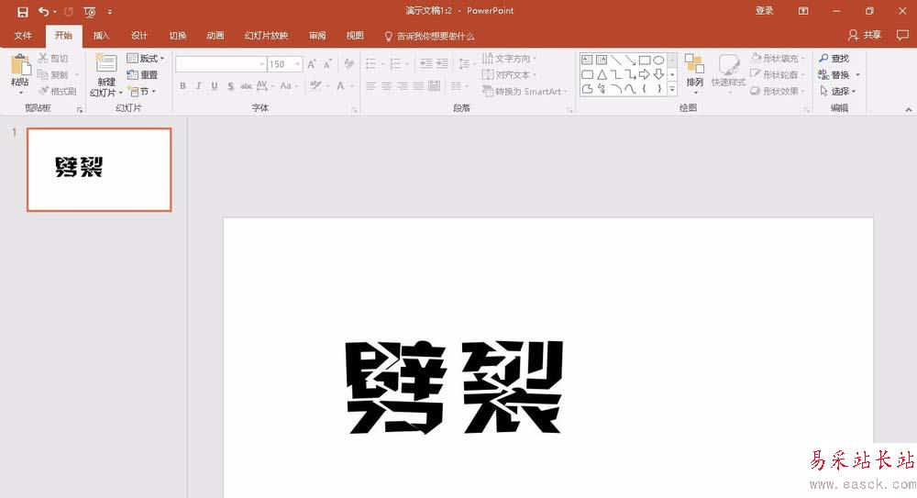Click the Clear Formatting eraser icon
The width and height of the screenshot is (917, 498).
point(349,64)
